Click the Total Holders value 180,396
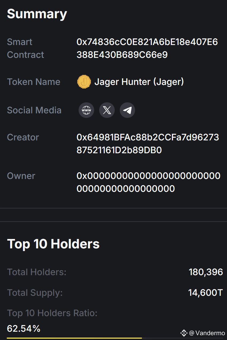 coord(206,272)
